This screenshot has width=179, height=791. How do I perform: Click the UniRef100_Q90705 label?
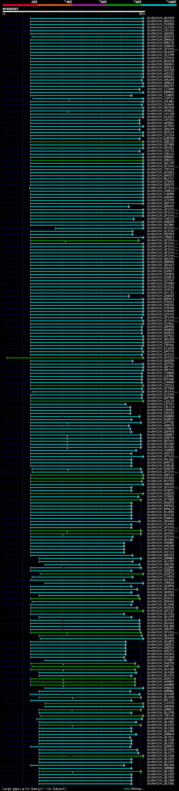pos(160,351)
